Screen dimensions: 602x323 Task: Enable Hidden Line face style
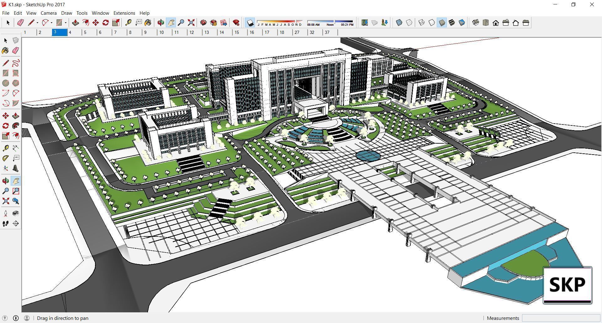(432, 23)
